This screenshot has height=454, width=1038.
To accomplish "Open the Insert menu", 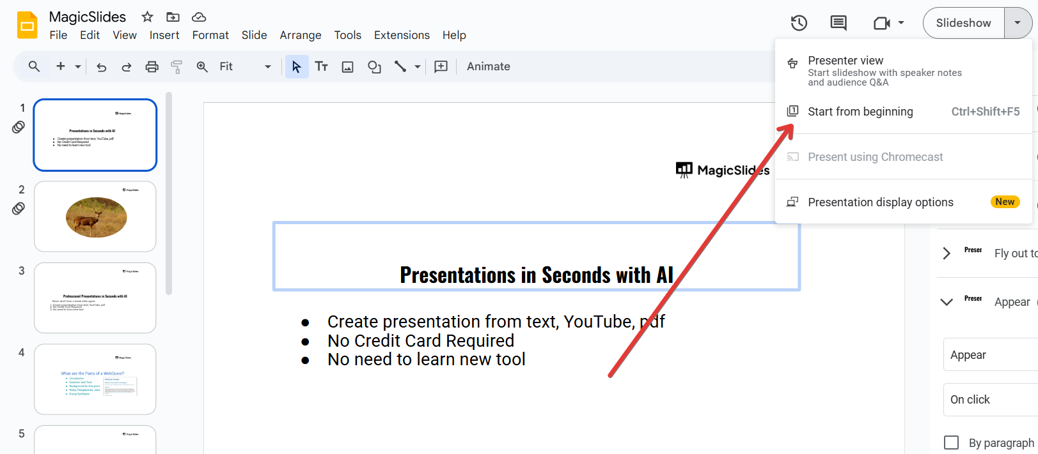I will pyautogui.click(x=164, y=35).
